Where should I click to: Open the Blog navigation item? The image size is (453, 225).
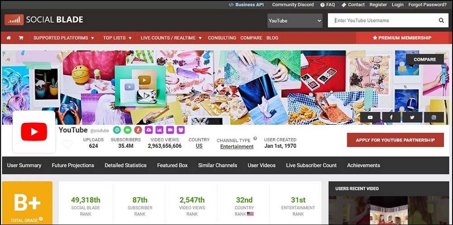tap(272, 38)
